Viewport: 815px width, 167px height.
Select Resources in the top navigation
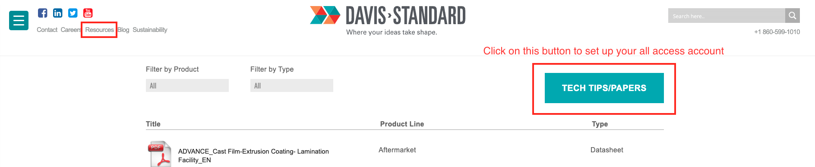[99, 30]
